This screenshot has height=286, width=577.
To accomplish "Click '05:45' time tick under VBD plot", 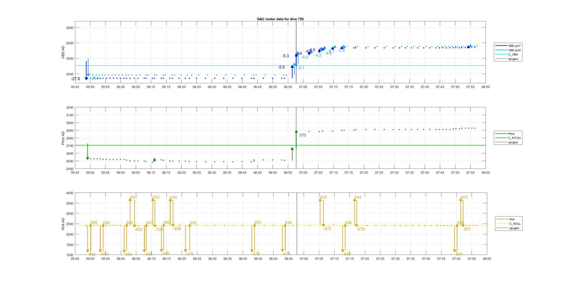I will point(75,87).
